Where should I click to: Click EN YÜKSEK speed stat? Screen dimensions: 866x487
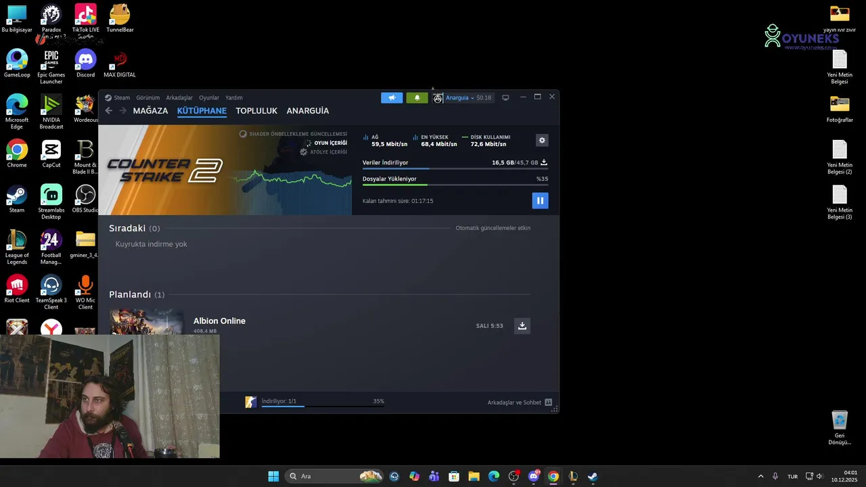coord(435,141)
